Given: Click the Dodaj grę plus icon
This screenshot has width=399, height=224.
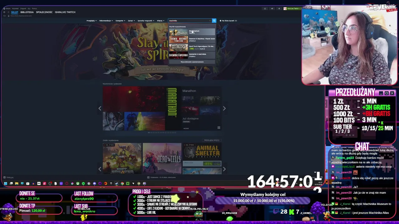Looking at the screenshot, I should (x=4, y=177).
